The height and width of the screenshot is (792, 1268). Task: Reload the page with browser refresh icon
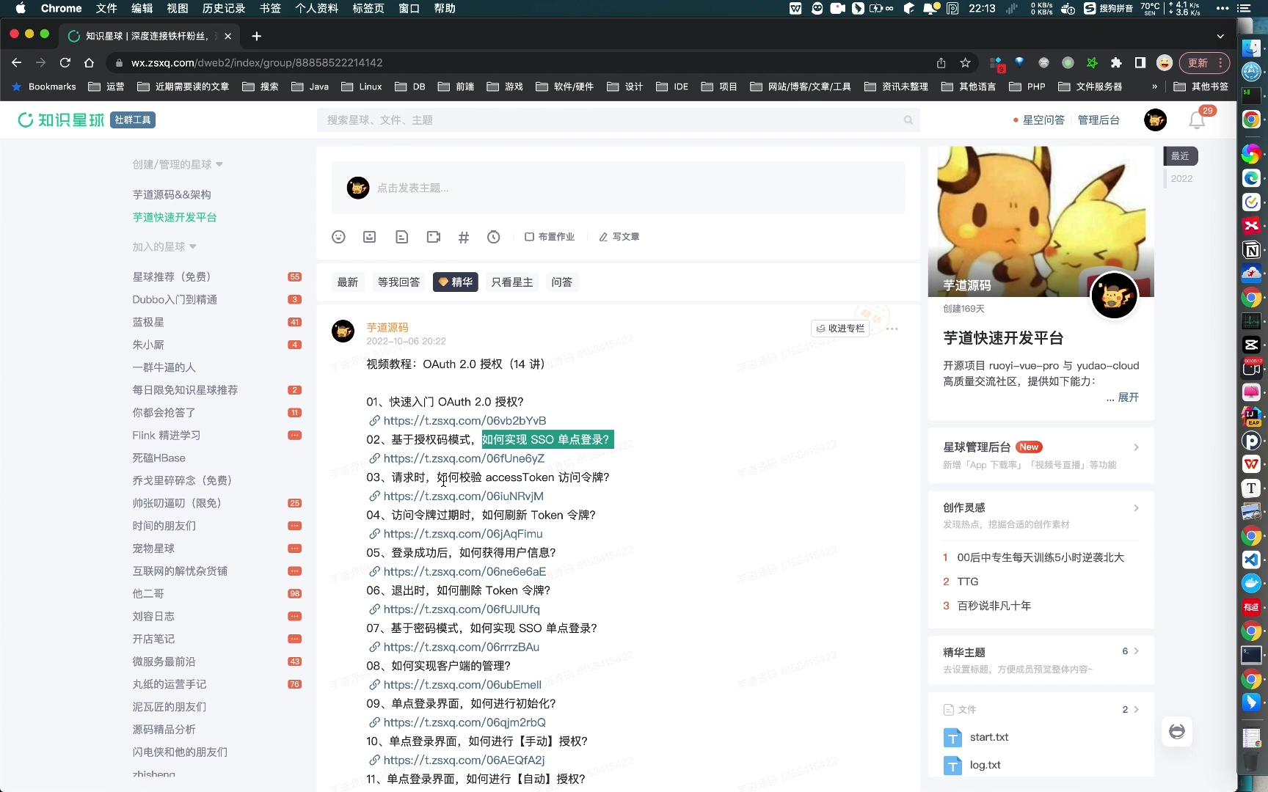click(x=65, y=63)
